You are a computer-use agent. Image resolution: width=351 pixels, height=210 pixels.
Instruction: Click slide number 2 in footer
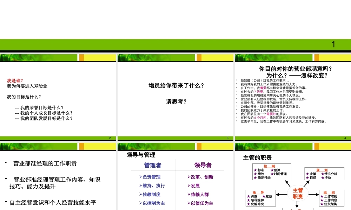(x=110, y=138)
